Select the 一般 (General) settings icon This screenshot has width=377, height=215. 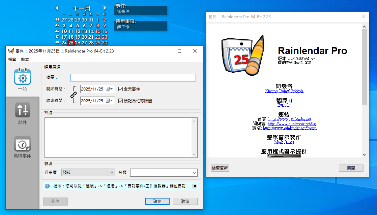(22, 77)
